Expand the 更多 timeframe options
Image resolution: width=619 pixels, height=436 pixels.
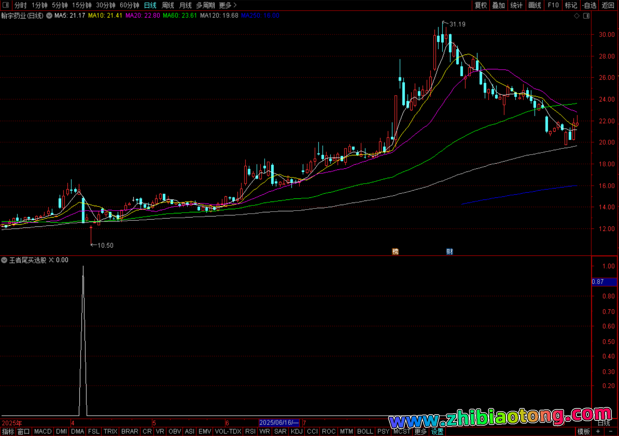tap(228, 5)
